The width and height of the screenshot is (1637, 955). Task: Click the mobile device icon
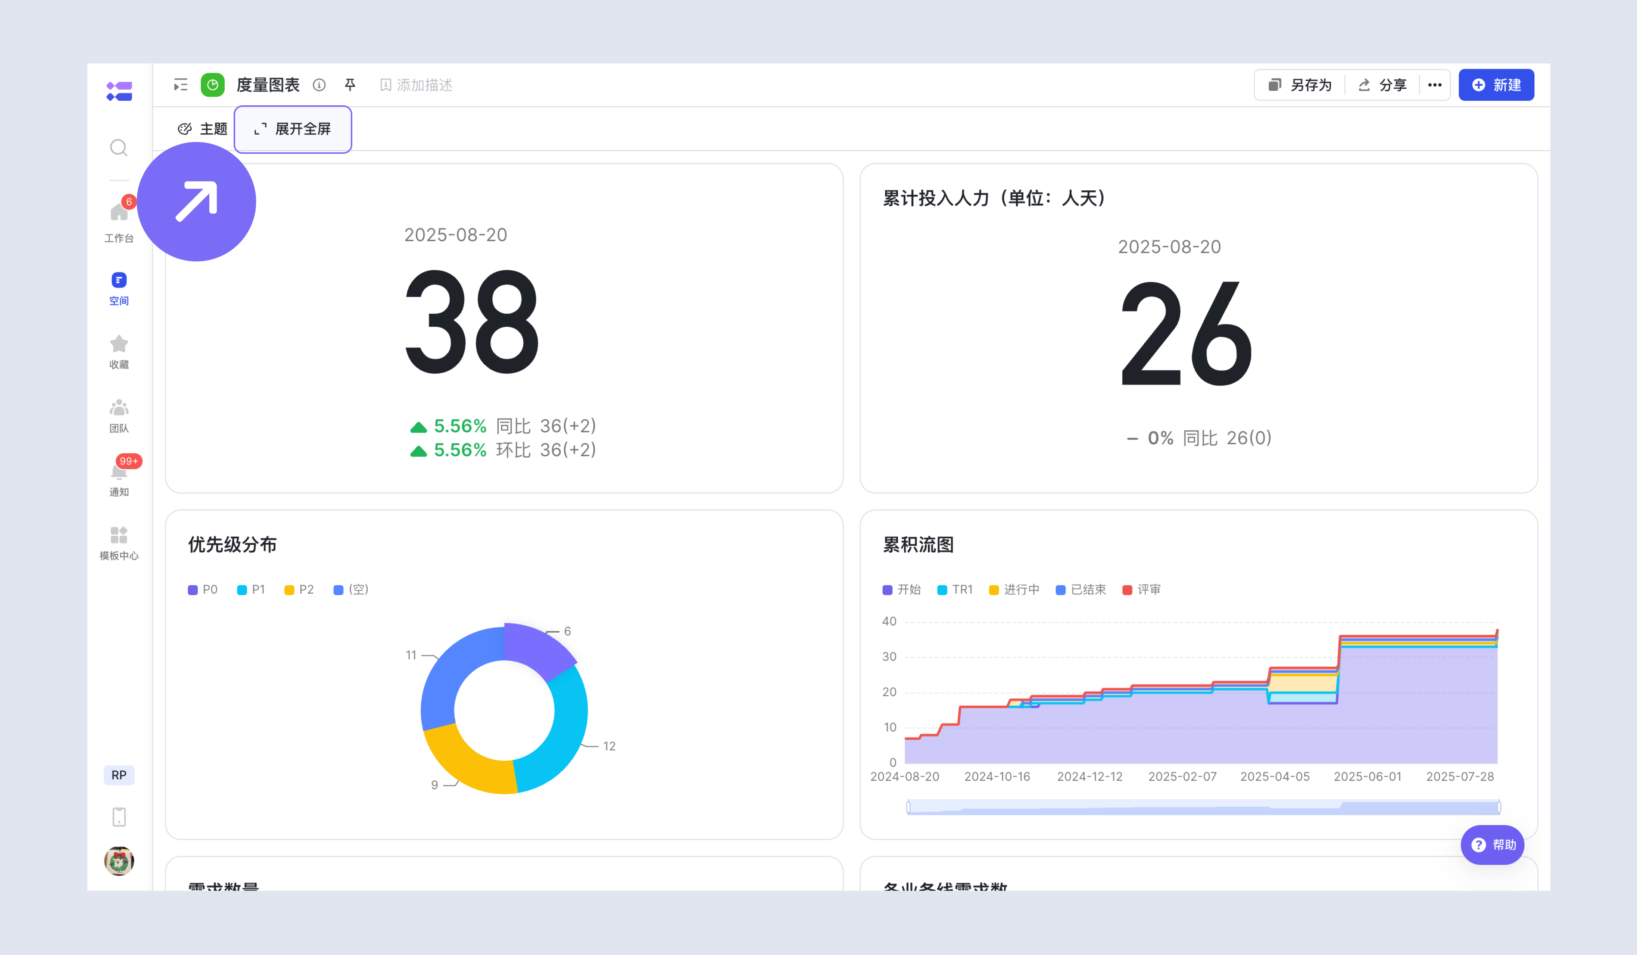[x=119, y=816]
